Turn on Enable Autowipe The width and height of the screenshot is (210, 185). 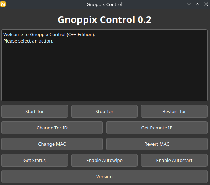(104, 160)
